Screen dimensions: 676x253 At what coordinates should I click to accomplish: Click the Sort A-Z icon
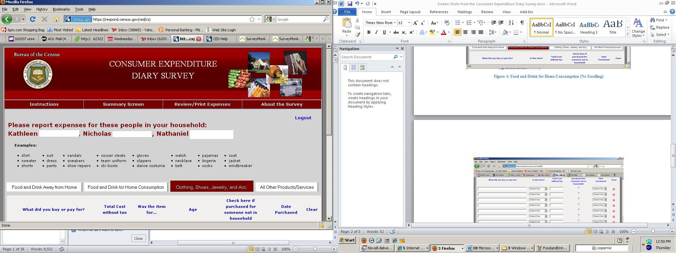(511, 23)
